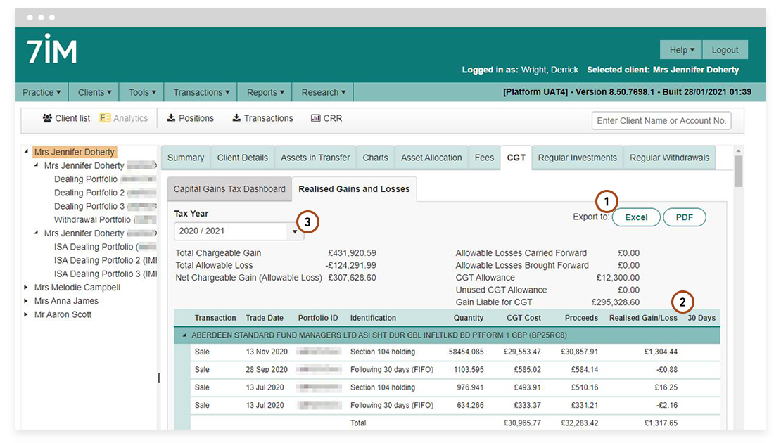Screen dimensions: 781x443
Task: Click the £1,304.44 realised gain cell
Action: click(x=661, y=352)
